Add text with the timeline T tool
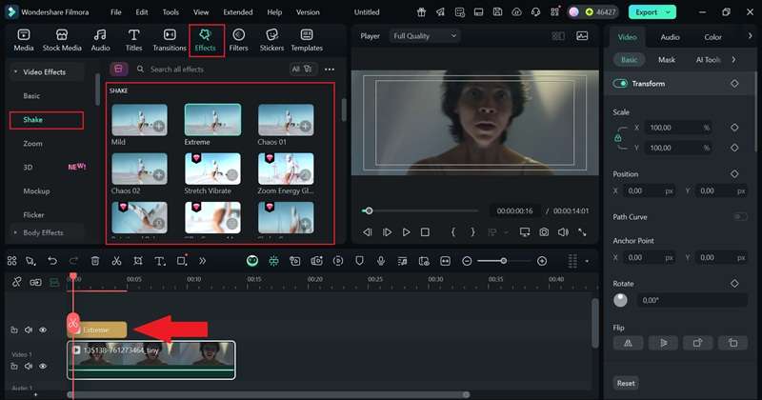 [x=159, y=261]
